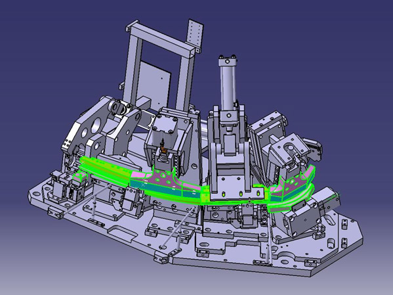Click the small block at far left of base
393x295 pixels.
click(x=56, y=213)
